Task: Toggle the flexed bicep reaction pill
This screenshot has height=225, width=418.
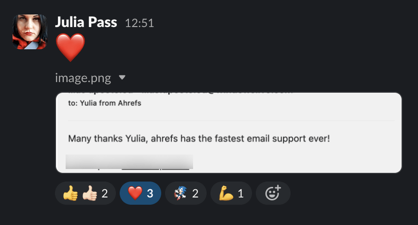Action: coord(231,194)
